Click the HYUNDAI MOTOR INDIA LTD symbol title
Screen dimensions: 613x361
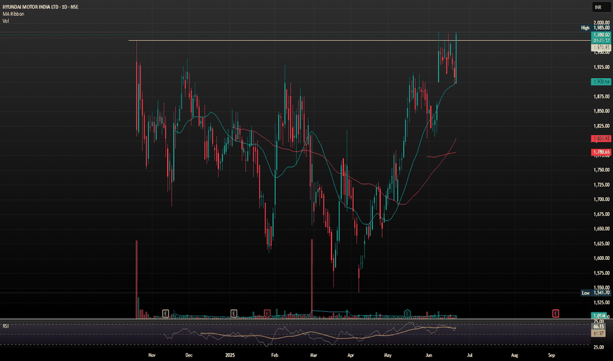pos(30,7)
